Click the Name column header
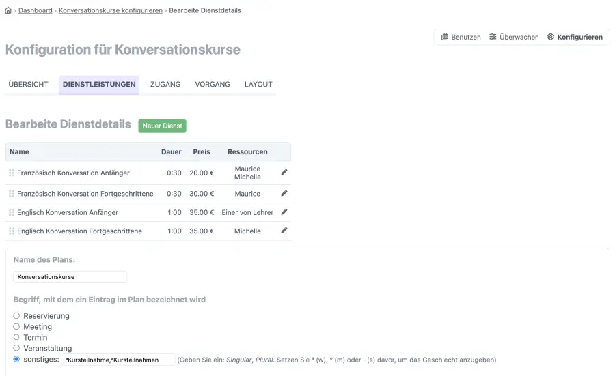This screenshot has width=615, height=376. (x=19, y=151)
